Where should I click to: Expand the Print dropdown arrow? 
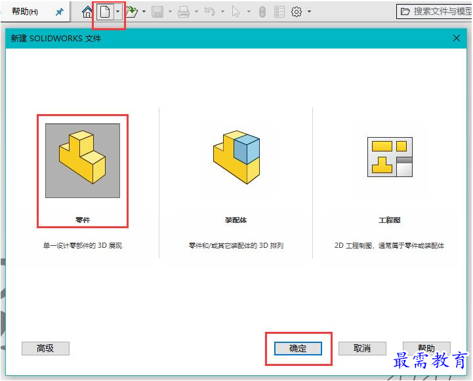[x=196, y=12]
